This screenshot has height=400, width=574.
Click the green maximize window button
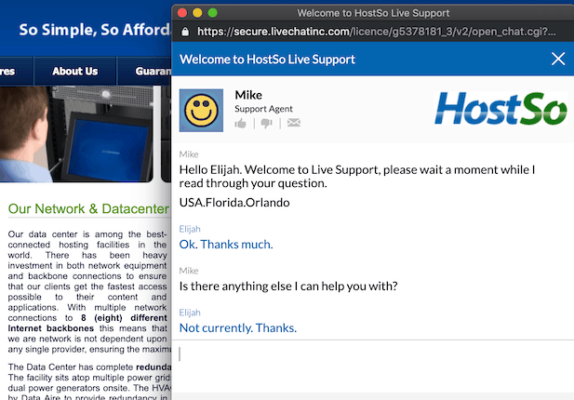(x=213, y=13)
